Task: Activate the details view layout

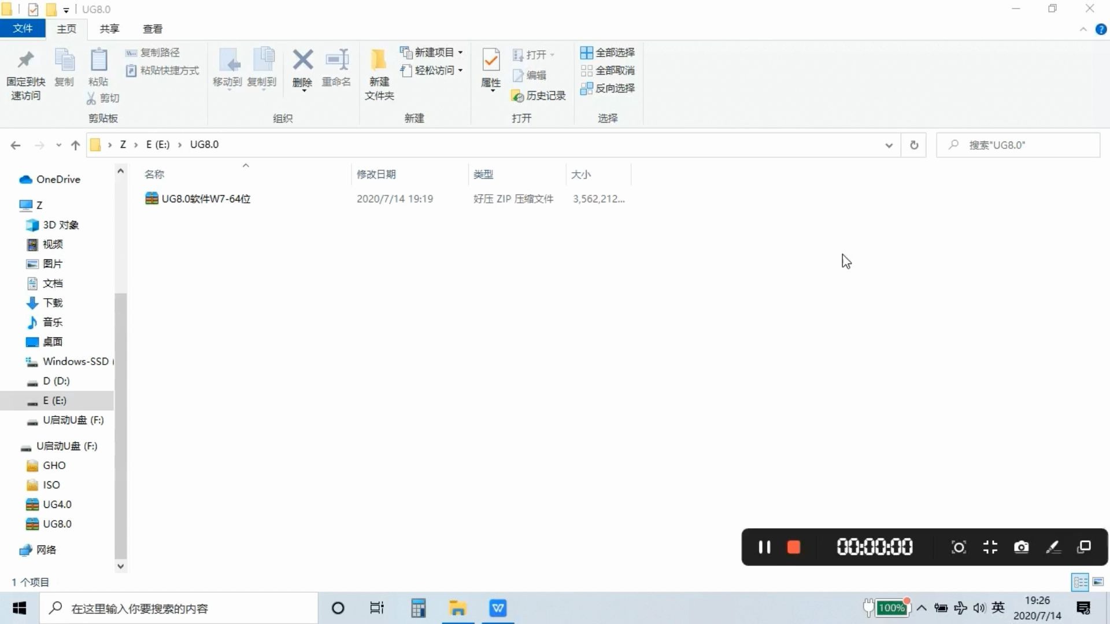Action: pyautogui.click(x=1080, y=582)
